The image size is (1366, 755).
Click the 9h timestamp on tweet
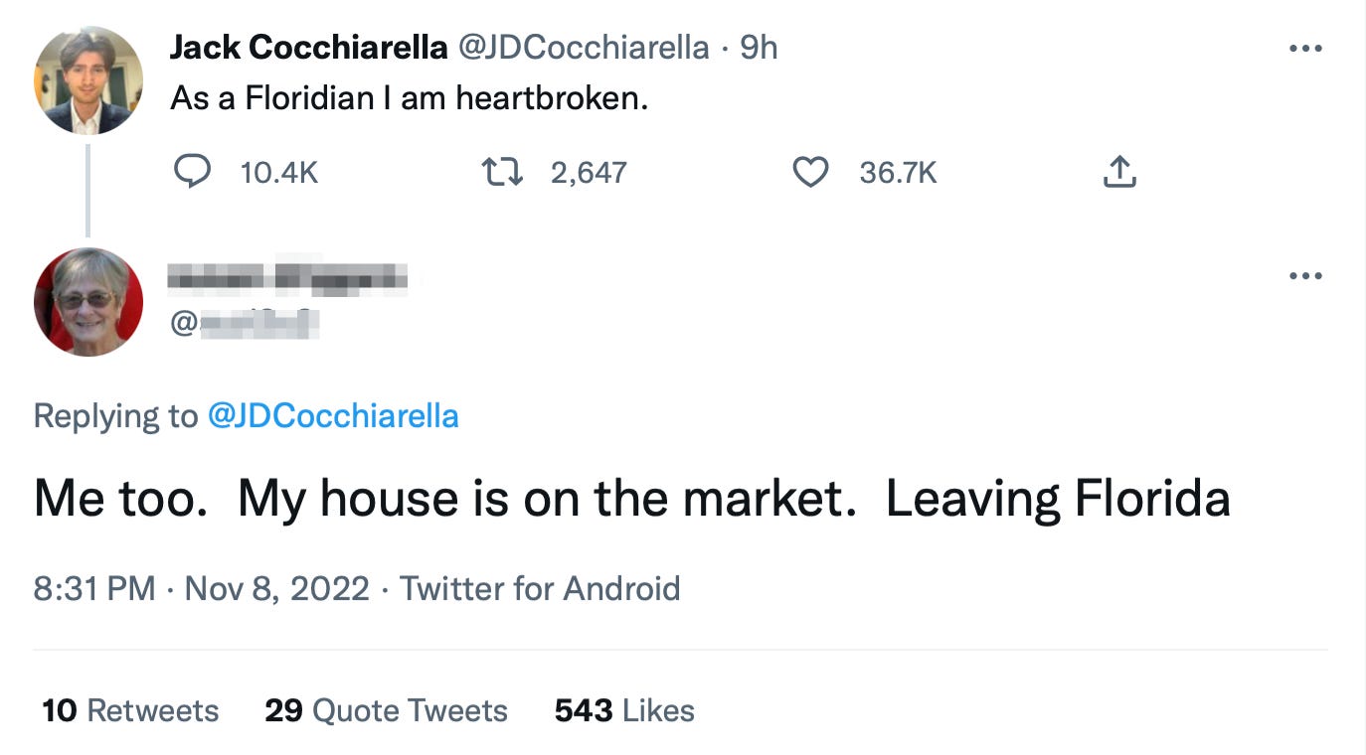759,47
